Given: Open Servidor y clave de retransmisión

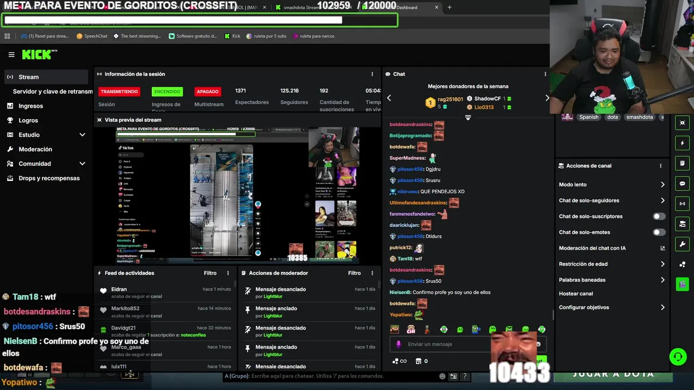Looking at the screenshot, I should (53, 92).
